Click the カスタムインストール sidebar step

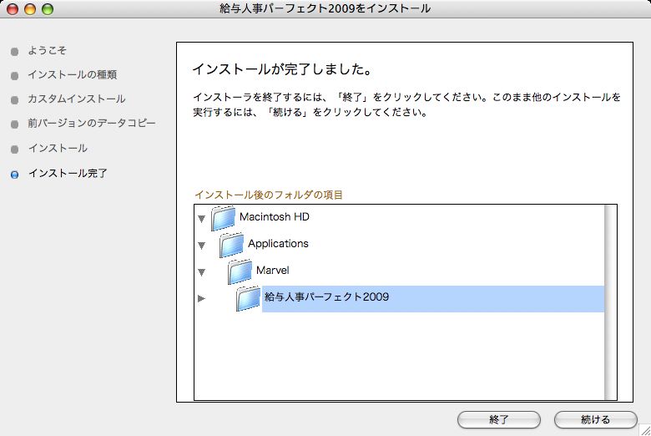77,99
